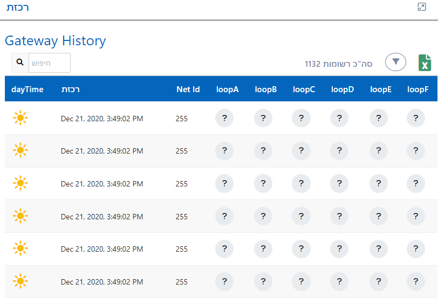
Task: Click loopE question mark in last row
Action: [379, 281]
